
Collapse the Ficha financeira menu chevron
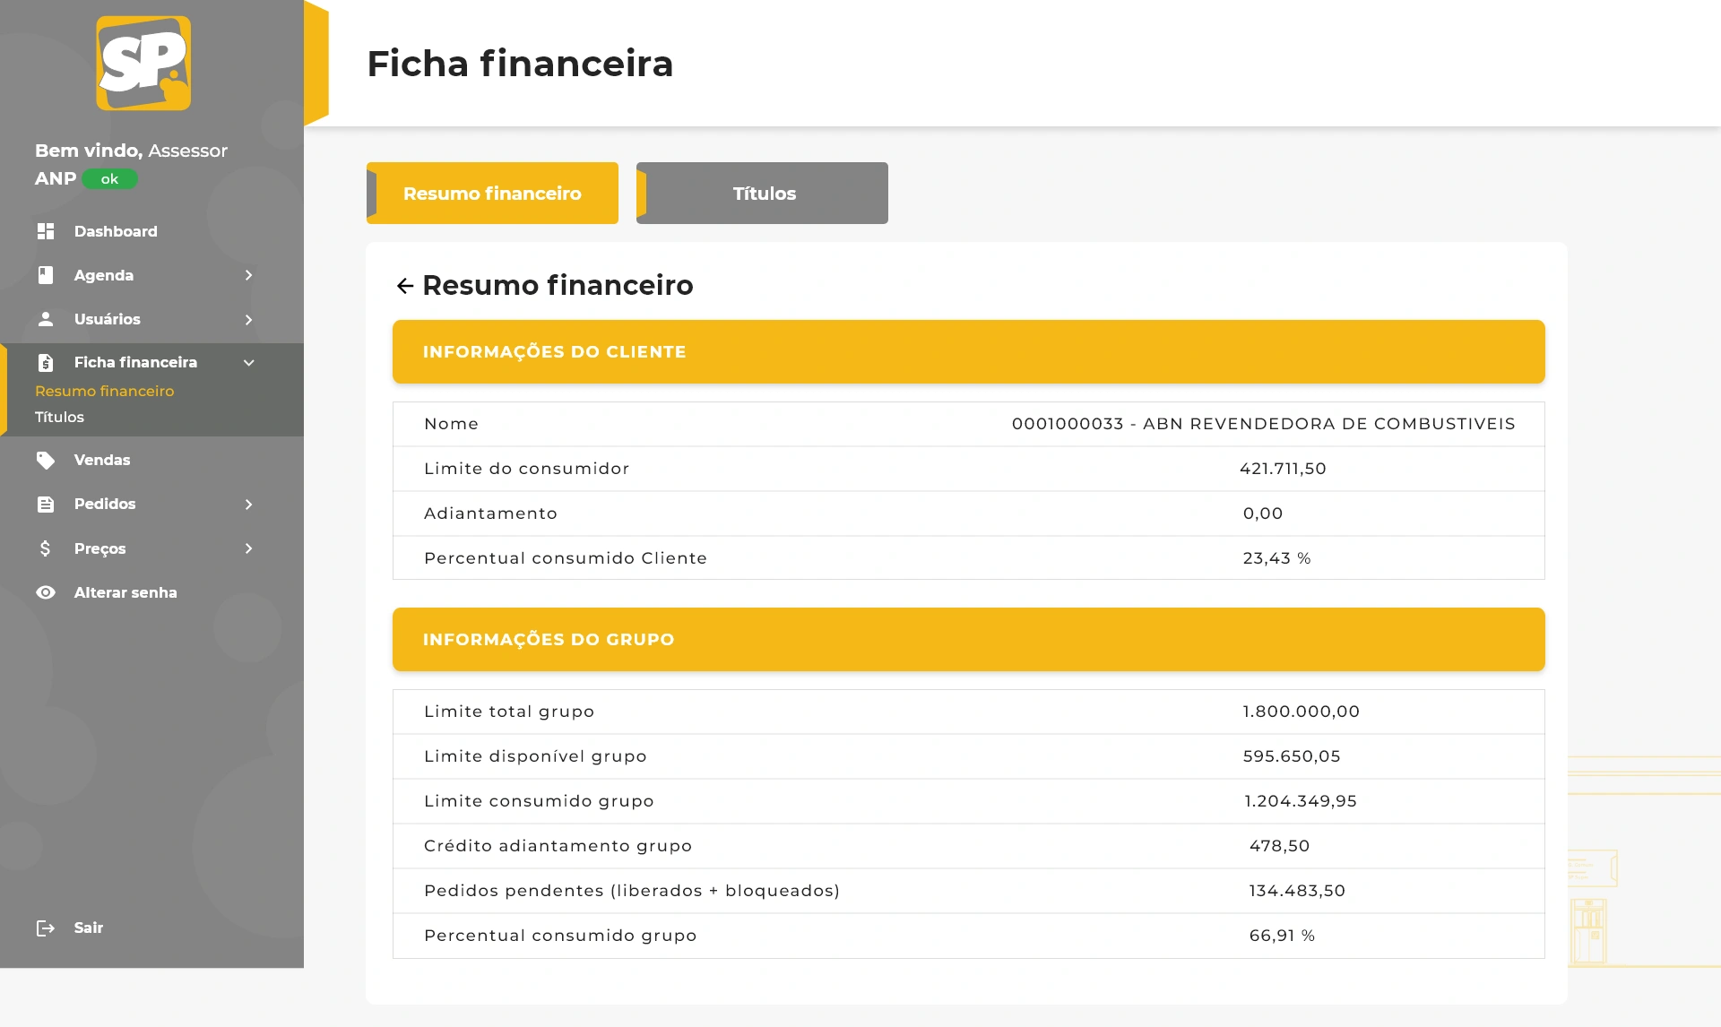coord(248,363)
